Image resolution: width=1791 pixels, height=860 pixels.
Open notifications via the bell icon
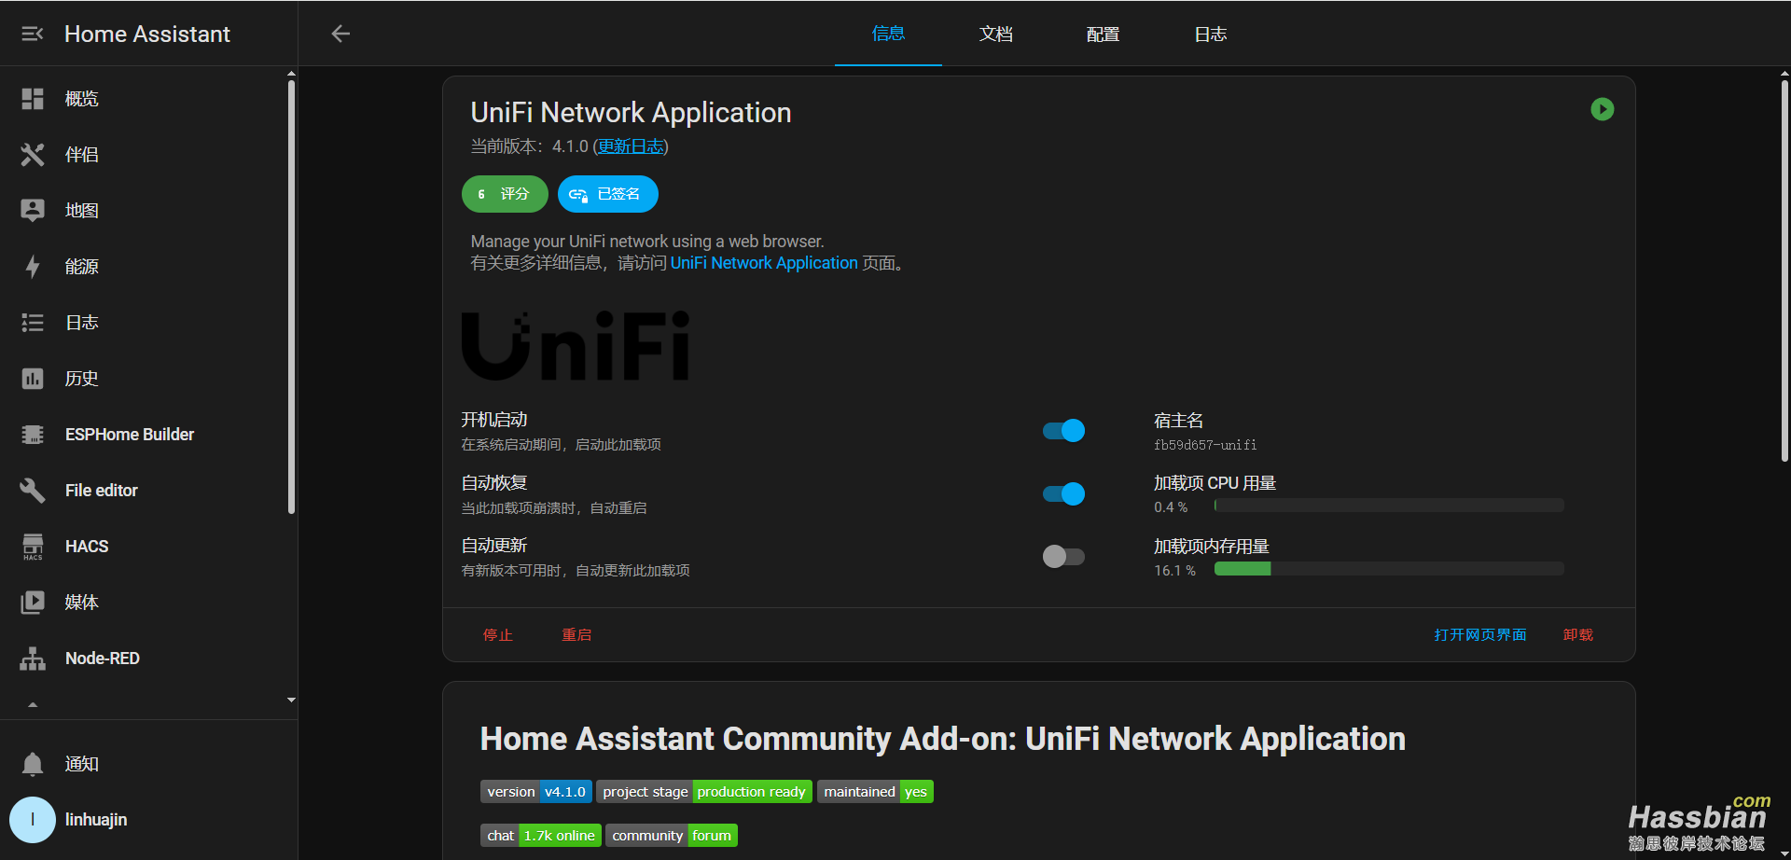coord(33,764)
